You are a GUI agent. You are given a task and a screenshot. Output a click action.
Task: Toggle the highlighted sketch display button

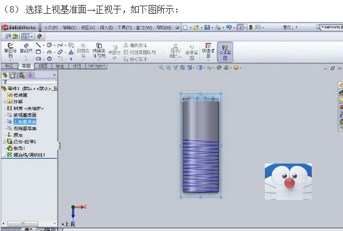225,52
